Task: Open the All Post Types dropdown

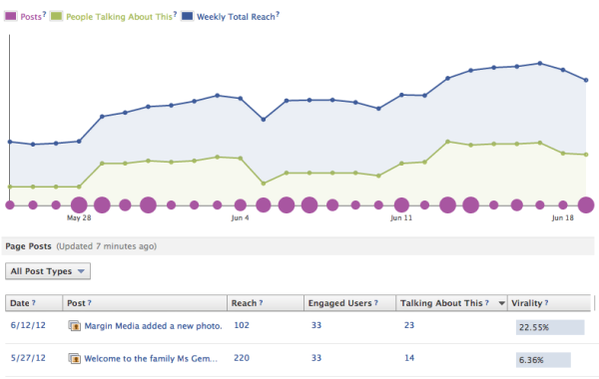Action: (x=48, y=271)
